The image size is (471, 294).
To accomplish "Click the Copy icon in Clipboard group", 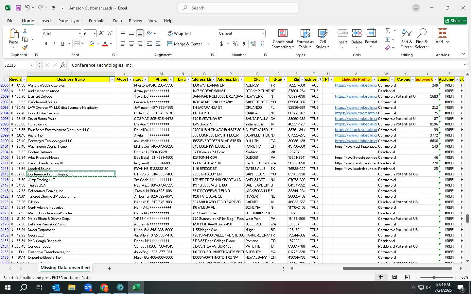I will tap(25, 39).
